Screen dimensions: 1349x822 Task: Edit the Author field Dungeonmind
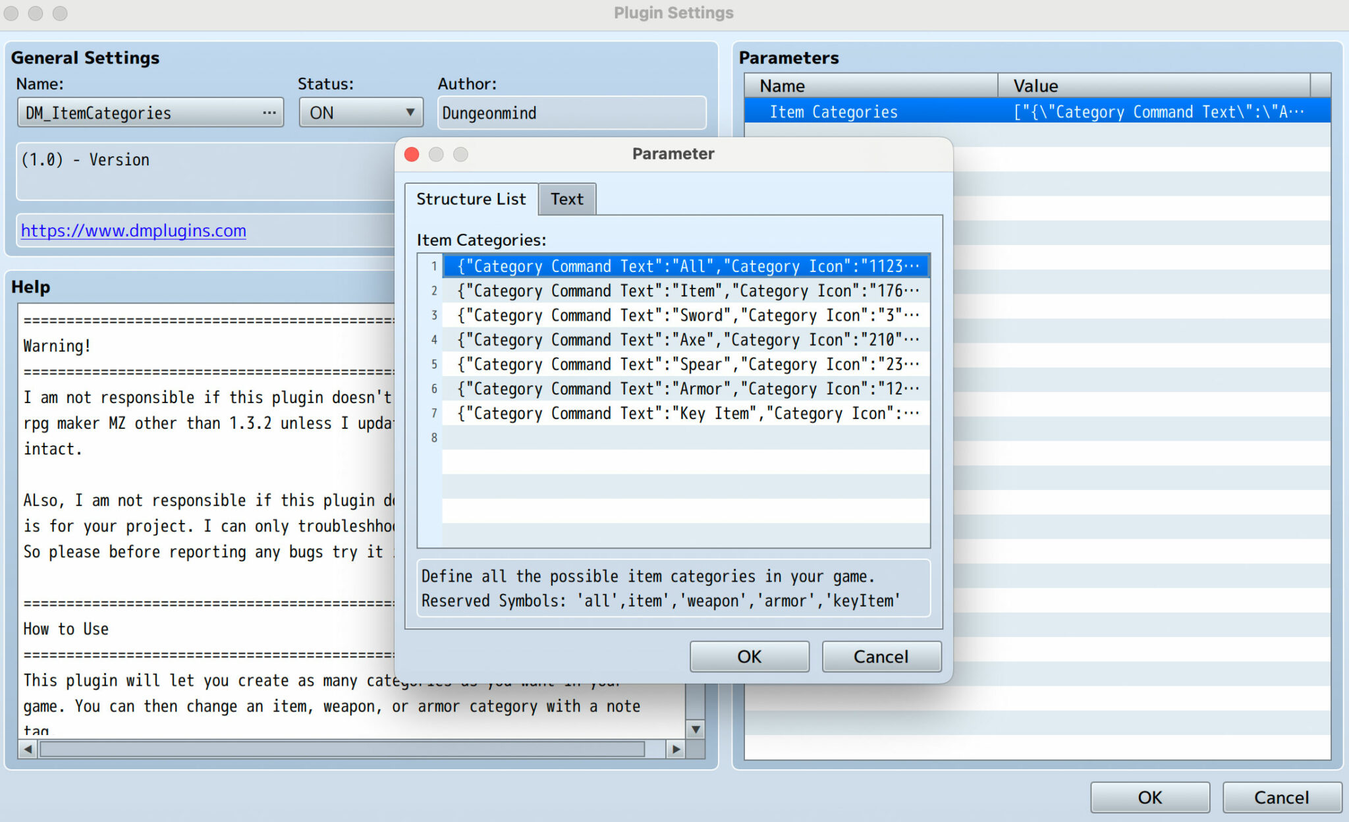click(572, 113)
